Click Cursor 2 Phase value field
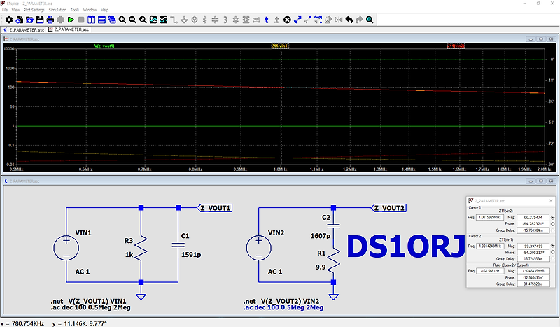 point(533,252)
